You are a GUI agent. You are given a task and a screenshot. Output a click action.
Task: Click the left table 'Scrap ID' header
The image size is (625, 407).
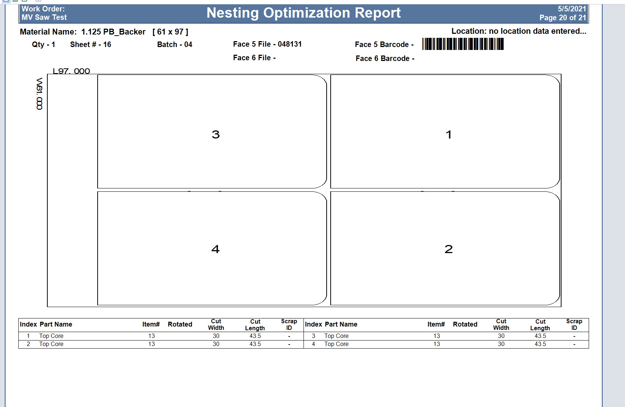[289, 324]
